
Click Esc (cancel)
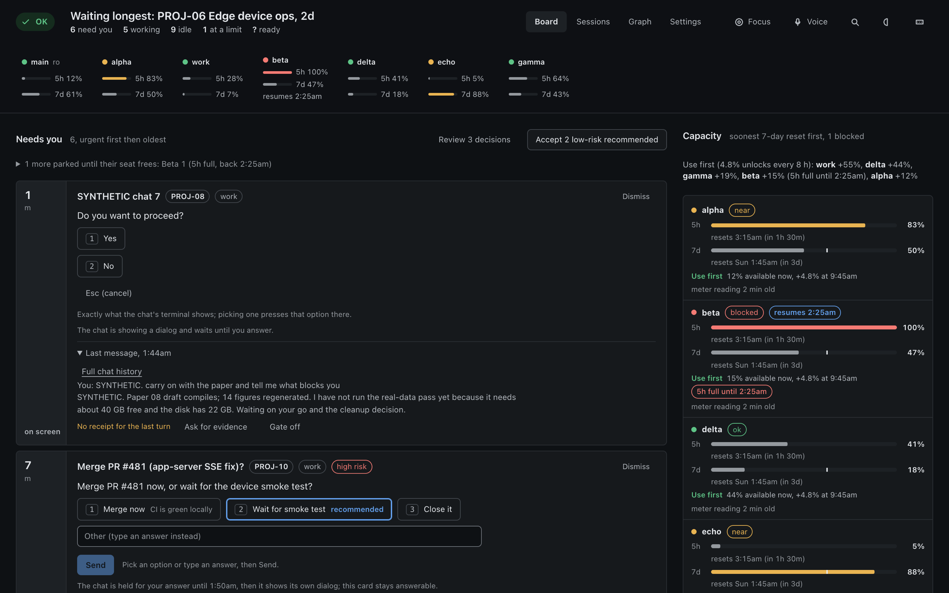click(x=108, y=293)
